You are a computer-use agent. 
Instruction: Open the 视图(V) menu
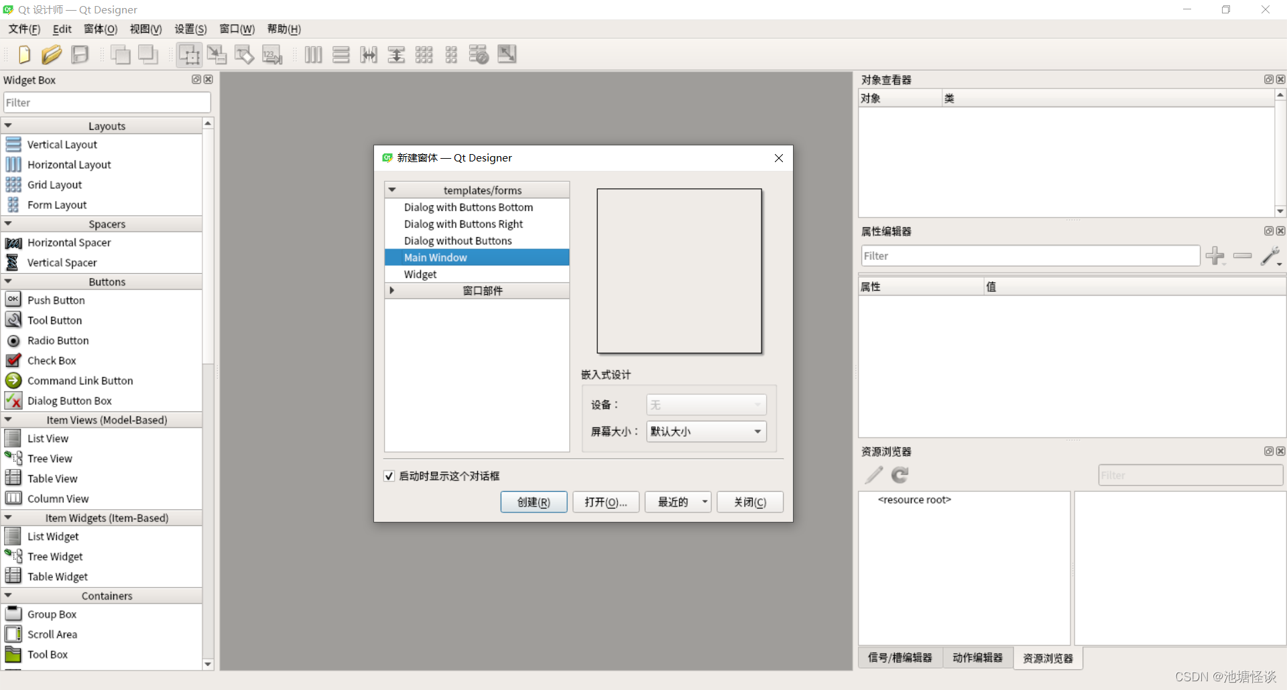pyautogui.click(x=146, y=29)
